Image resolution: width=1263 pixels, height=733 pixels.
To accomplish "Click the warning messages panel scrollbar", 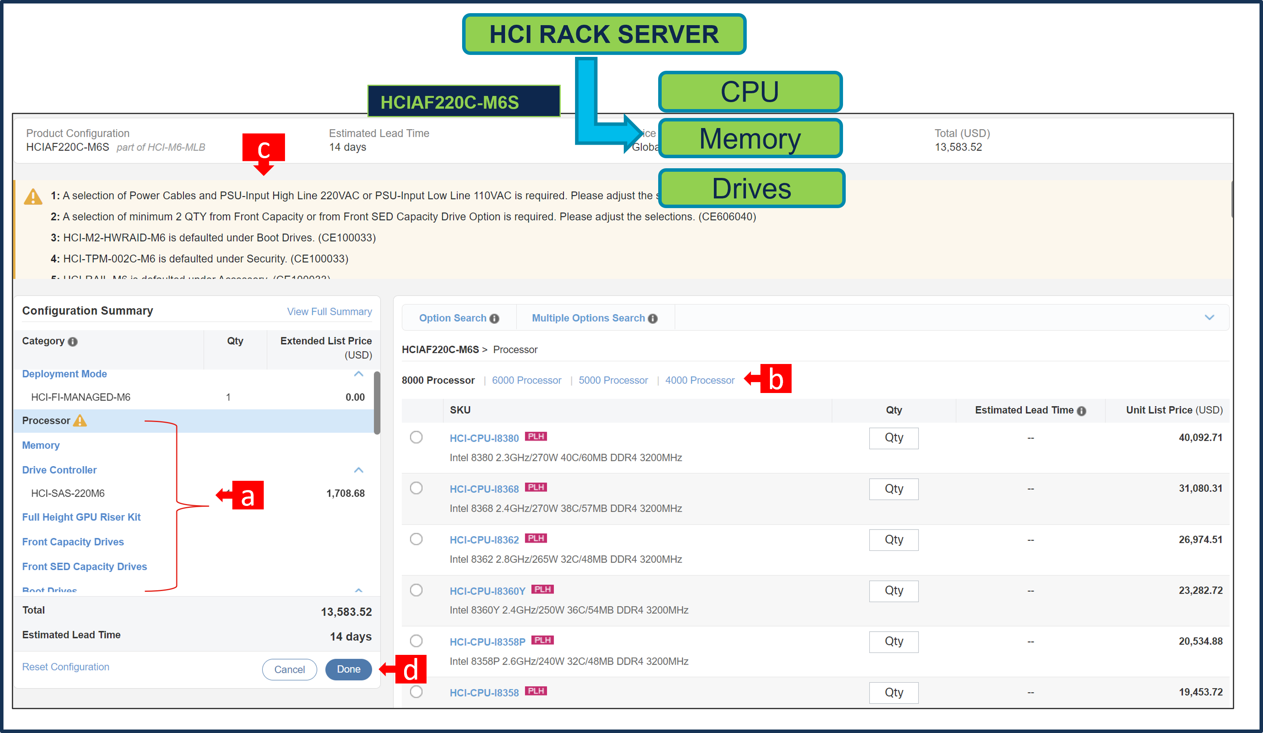I will pos(1232,199).
